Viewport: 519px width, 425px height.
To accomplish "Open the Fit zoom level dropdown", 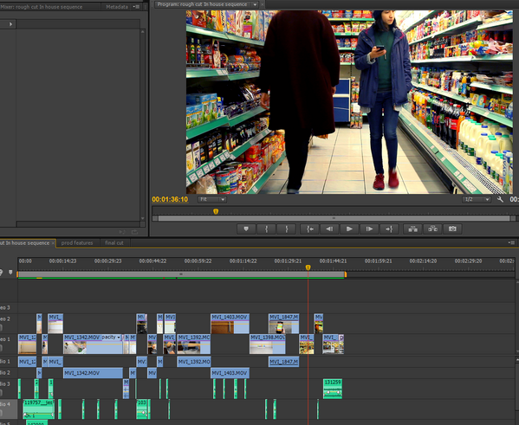I will (212, 199).
